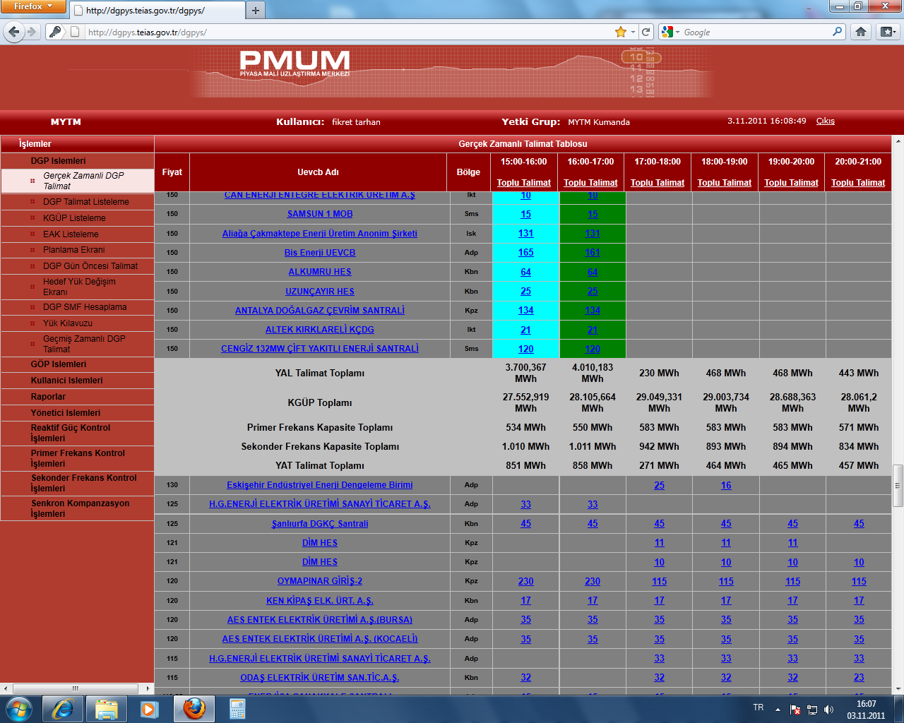The height and width of the screenshot is (723, 904).
Task: Click Toplu Talimat under 20:00-21:00
Action: click(x=858, y=182)
